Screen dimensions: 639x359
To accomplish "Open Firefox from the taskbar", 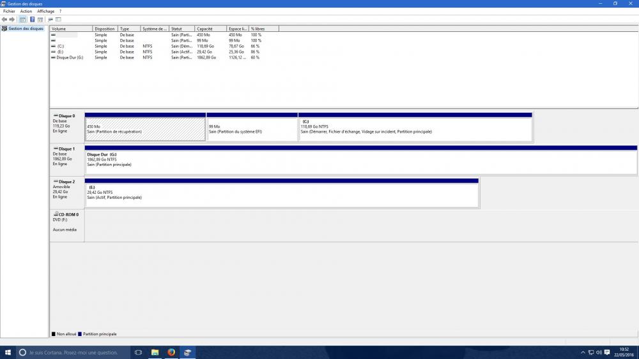I will [171, 353].
